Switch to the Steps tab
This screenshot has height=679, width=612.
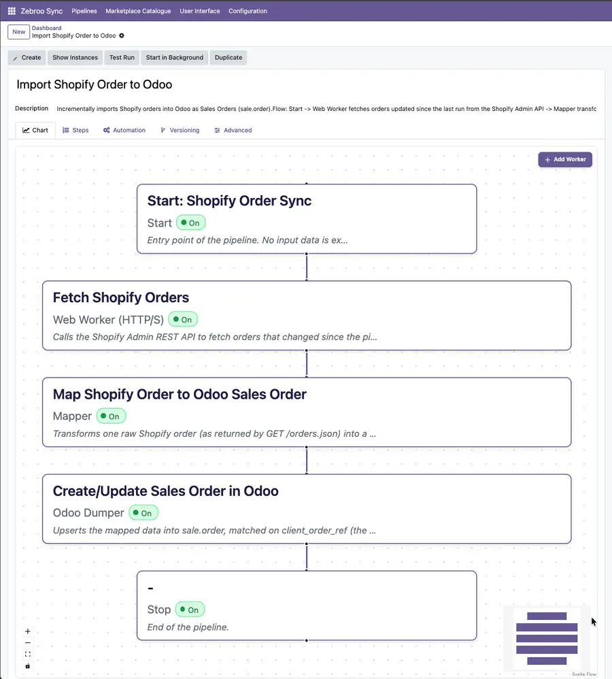click(x=75, y=130)
